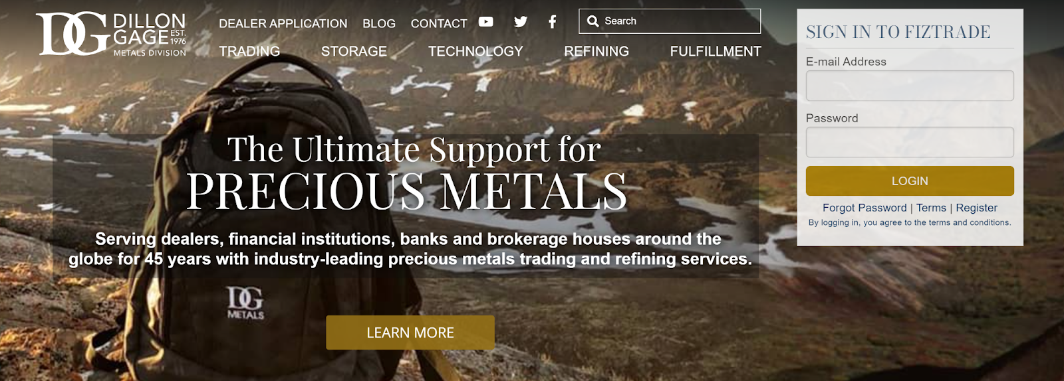The width and height of the screenshot is (1064, 381).
Task: Open the Fulfillment menu item
Action: (x=716, y=51)
